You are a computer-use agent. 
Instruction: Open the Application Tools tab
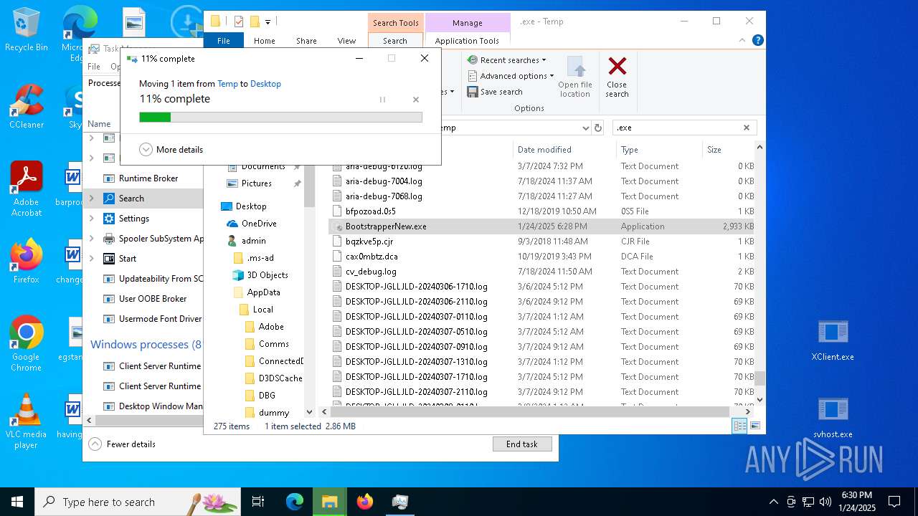click(x=467, y=41)
